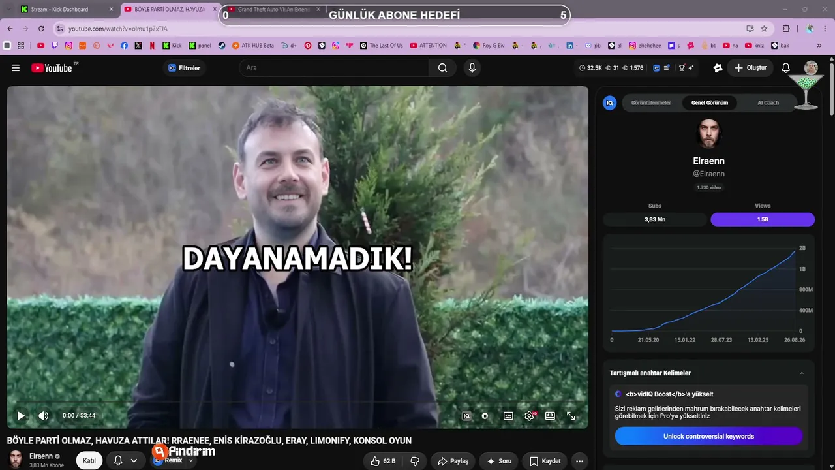
Task: Play the video
Action: click(x=21, y=416)
